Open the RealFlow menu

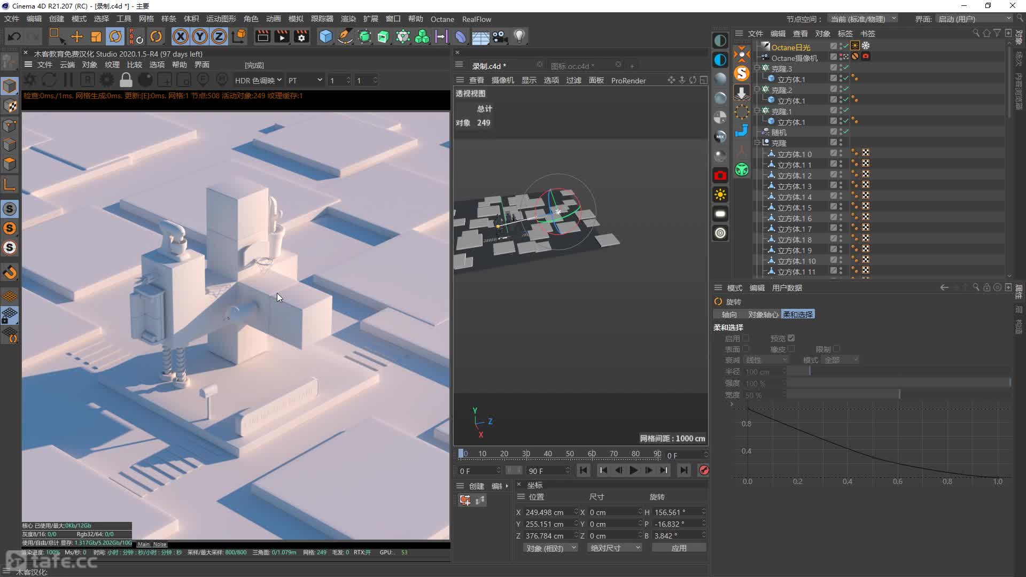477,19
